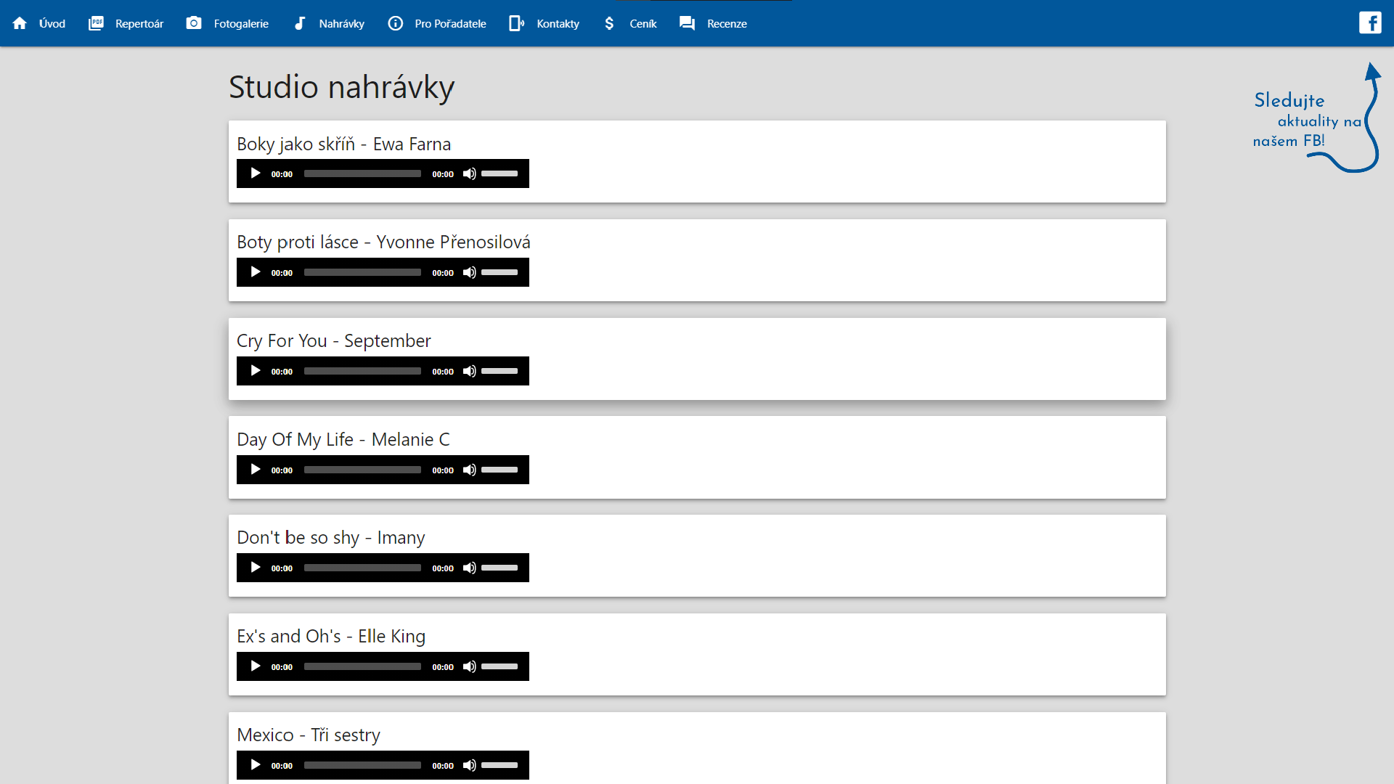Screen dimensions: 1394x784
Task: Mute the Cry For You audio player
Action: click(x=470, y=371)
